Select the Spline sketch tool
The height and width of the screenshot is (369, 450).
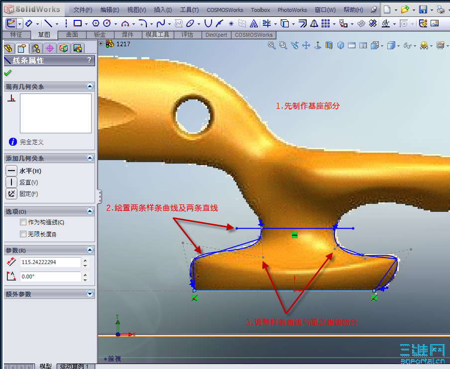(161, 23)
